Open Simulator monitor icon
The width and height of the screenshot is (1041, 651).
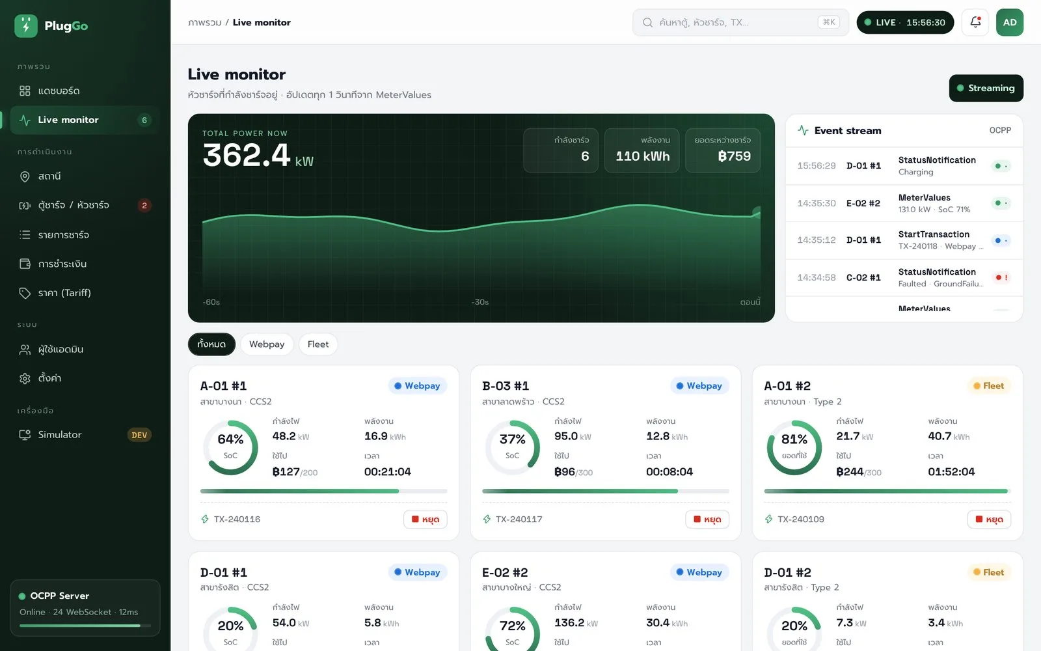coord(25,435)
